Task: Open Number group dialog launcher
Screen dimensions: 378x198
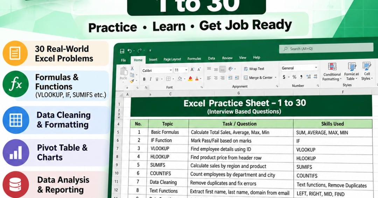Action: [318, 86]
